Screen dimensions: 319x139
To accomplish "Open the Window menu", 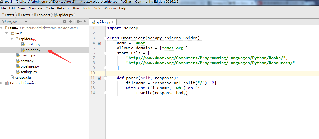I will [110, 8].
